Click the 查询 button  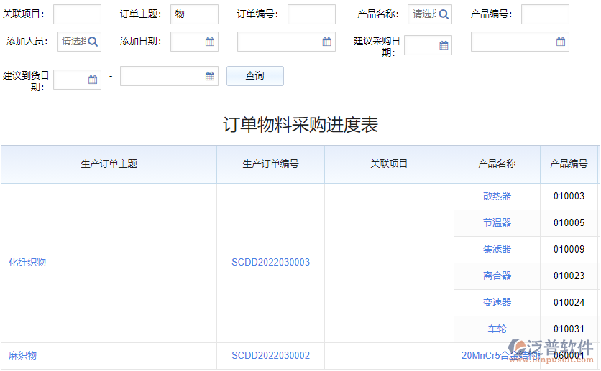click(255, 76)
